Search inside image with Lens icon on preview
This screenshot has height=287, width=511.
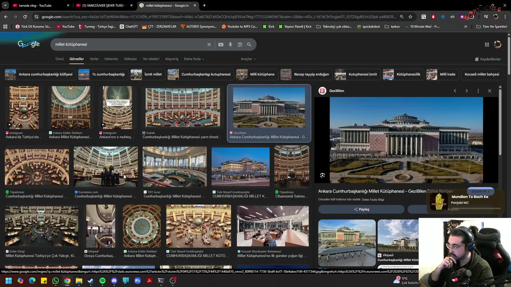coord(323,175)
